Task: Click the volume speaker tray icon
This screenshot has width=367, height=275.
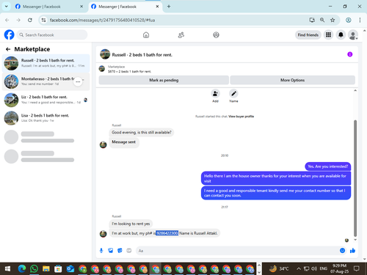Action: [x=314, y=269]
